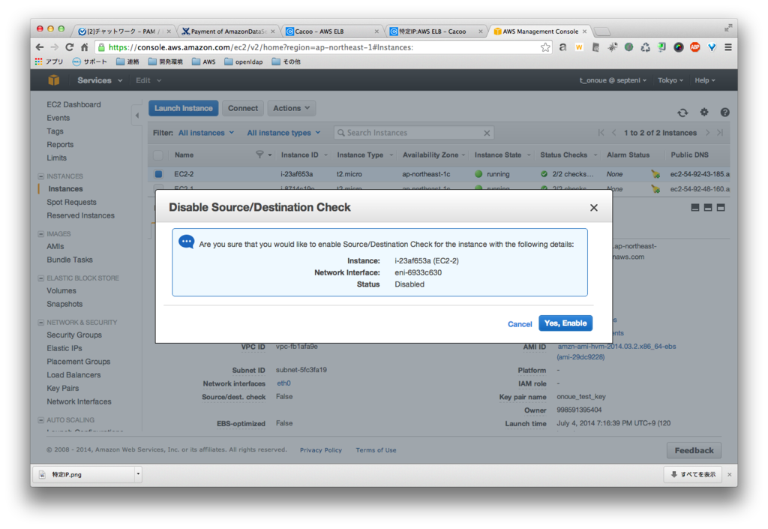Open the All instances filter dropdown

coord(206,133)
